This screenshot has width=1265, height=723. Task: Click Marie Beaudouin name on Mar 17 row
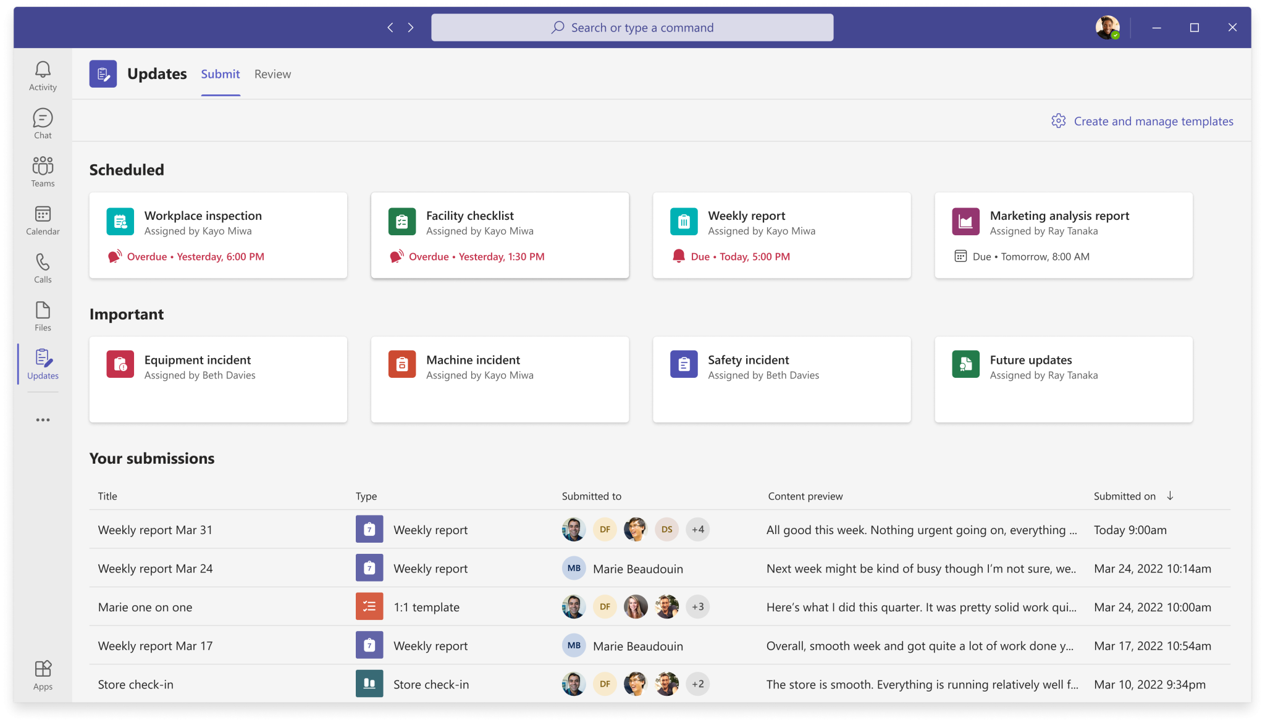[637, 646]
